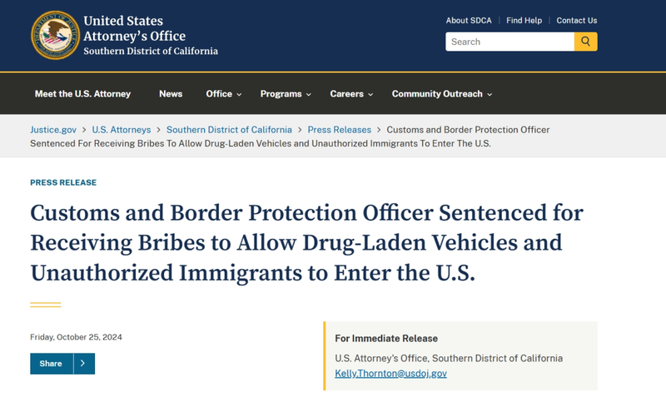Expand the Programs dropdown menu

point(286,94)
